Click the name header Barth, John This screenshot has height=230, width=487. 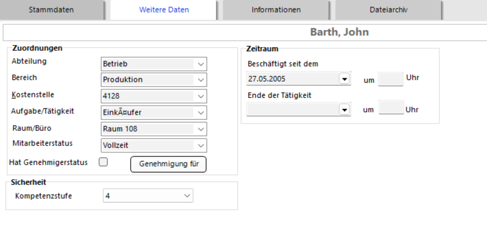[x=339, y=32]
